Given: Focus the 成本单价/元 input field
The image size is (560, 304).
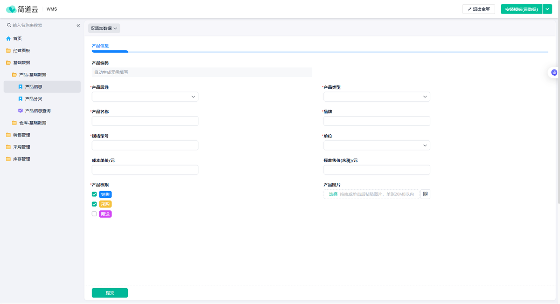Looking at the screenshot, I should (x=145, y=170).
